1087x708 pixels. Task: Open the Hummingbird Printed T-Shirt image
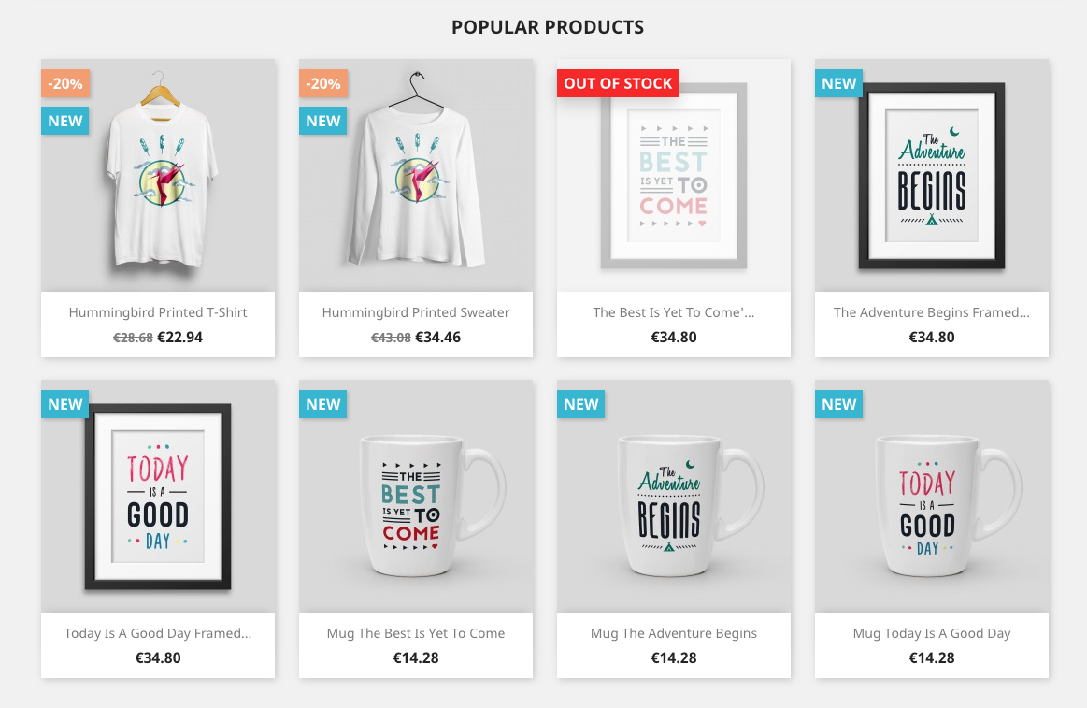point(158,175)
